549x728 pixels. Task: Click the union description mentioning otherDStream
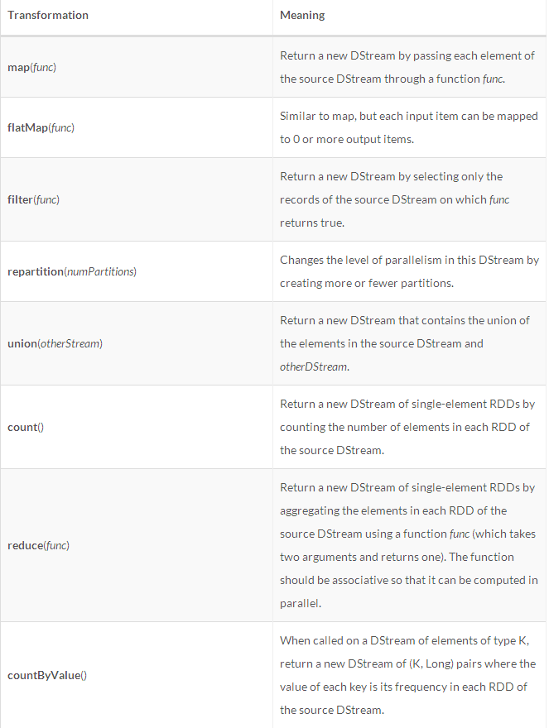(x=404, y=343)
